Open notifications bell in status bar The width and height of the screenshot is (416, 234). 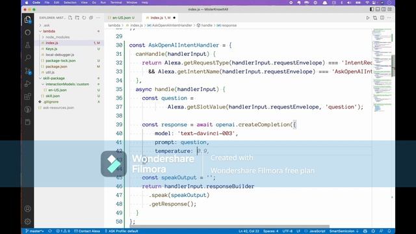point(389,231)
